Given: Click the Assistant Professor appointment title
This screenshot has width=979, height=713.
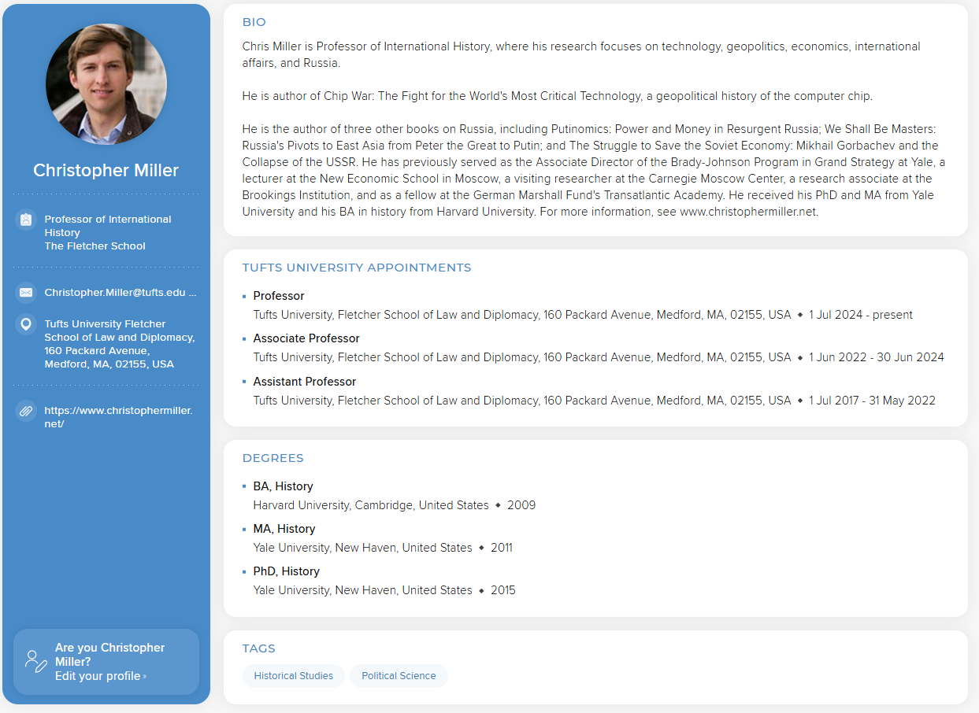Looking at the screenshot, I should click(305, 382).
